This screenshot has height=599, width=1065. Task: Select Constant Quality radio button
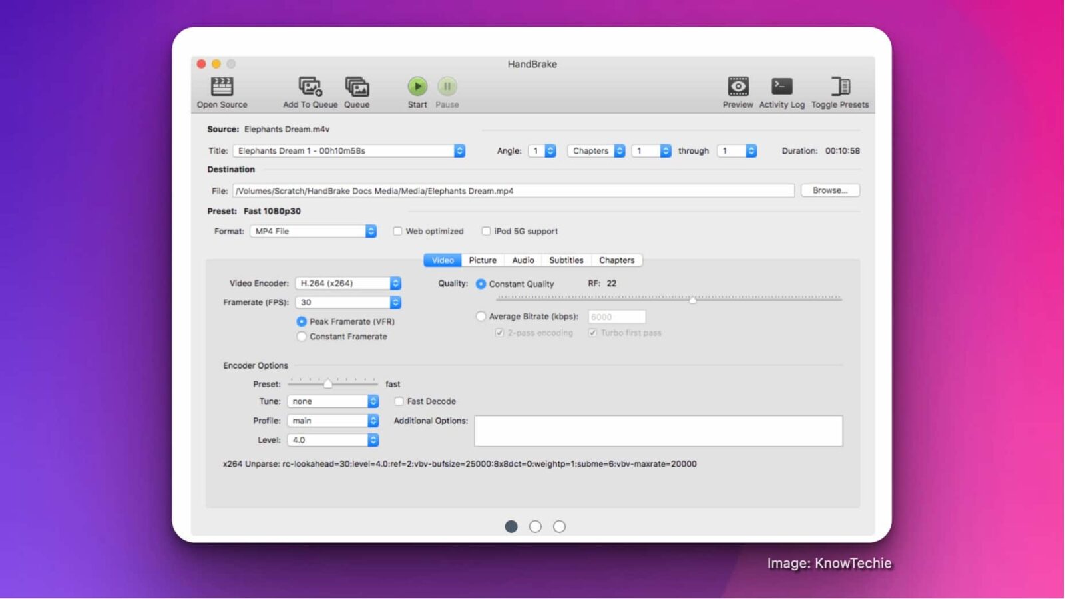(481, 284)
